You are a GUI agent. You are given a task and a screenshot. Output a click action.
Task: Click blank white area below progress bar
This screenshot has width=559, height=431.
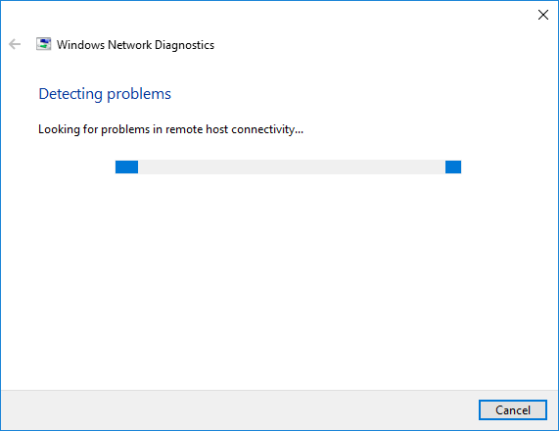280,278
